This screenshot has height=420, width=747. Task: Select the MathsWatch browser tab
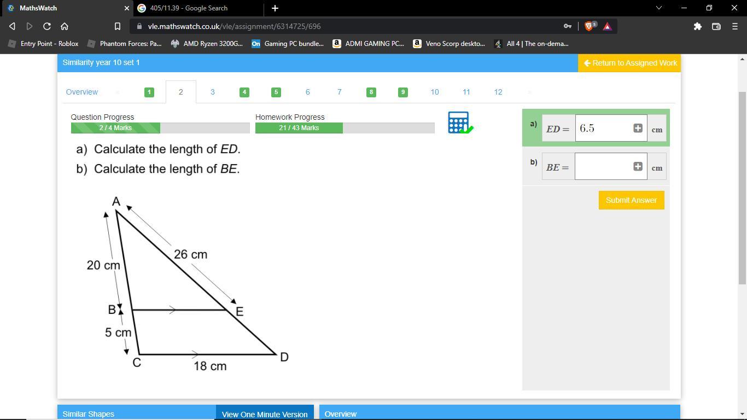(x=67, y=8)
